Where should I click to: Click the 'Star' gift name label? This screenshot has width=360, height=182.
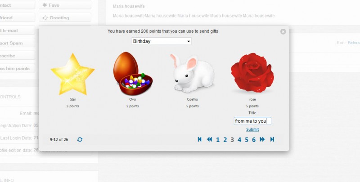pyautogui.click(x=73, y=99)
